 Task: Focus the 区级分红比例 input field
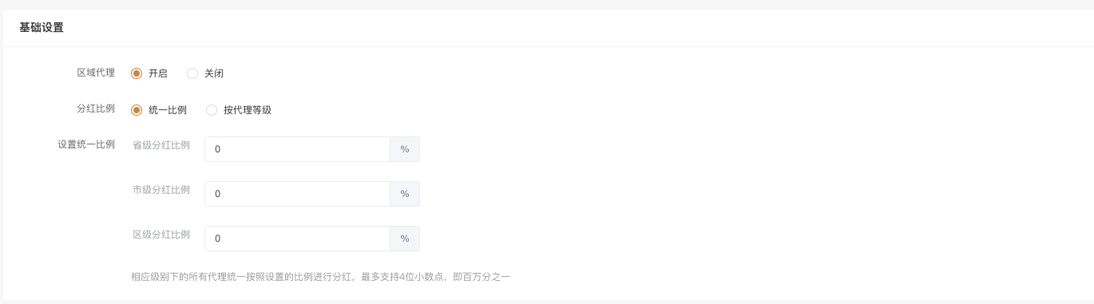coord(297,239)
